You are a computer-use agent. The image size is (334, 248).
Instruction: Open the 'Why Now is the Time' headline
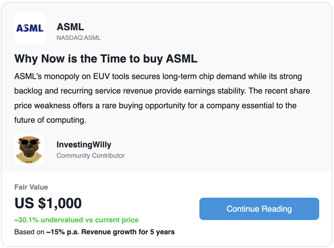(106, 59)
